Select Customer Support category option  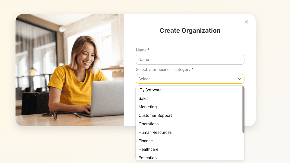pos(155,115)
